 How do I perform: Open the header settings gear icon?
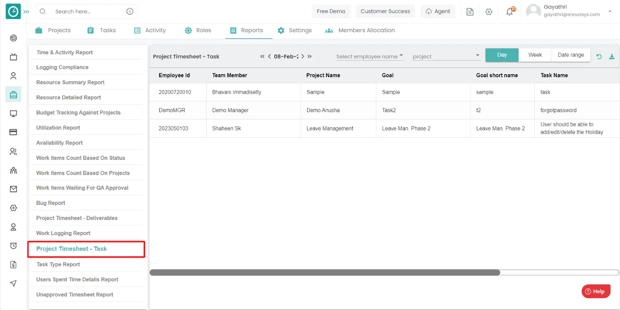pos(489,12)
